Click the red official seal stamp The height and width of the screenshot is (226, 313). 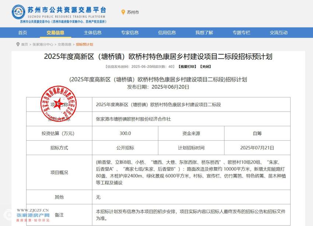(x=59, y=103)
